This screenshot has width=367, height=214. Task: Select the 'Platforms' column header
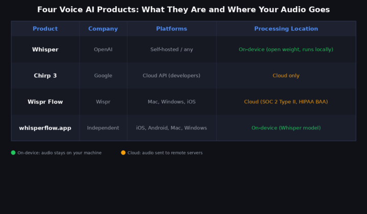click(x=172, y=29)
